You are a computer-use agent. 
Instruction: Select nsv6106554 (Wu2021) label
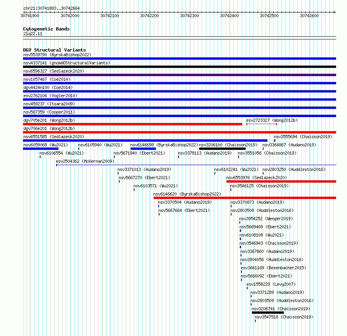pyautogui.click(x=62, y=153)
